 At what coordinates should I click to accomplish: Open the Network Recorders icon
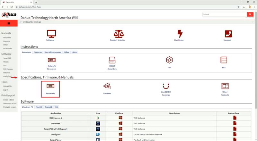click(51, 60)
